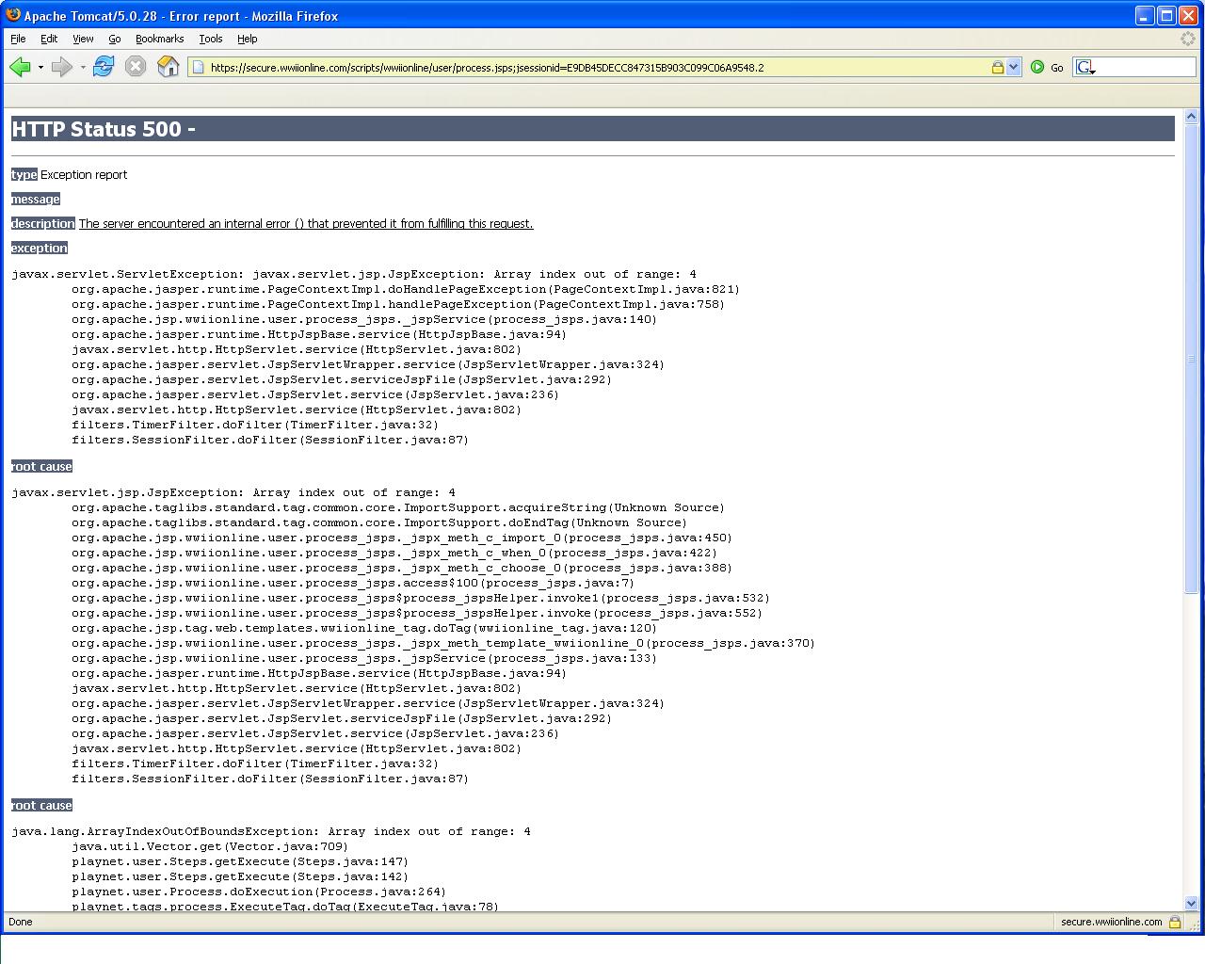Open the Go menu

pyautogui.click(x=115, y=39)
